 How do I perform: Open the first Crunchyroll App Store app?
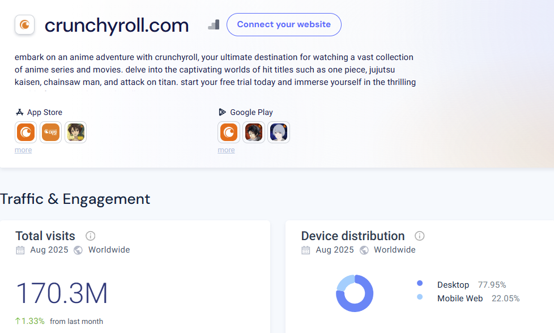tap(26, 133)
